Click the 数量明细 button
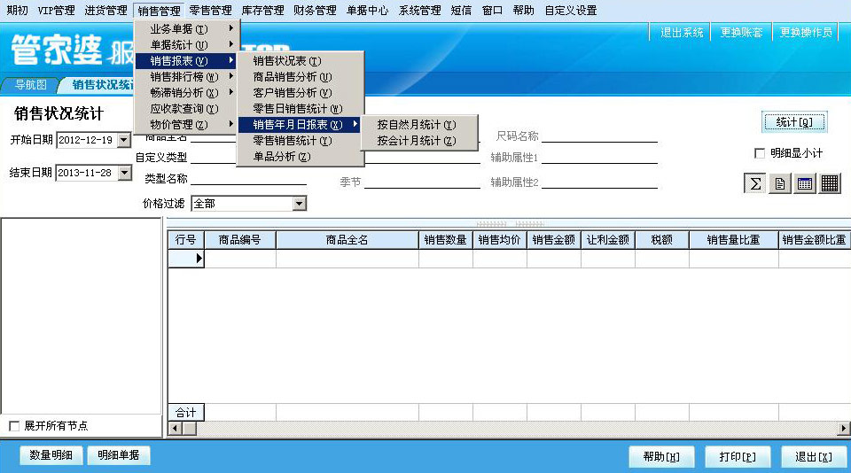The image size is (851, 473). click(x=51, y=455)
